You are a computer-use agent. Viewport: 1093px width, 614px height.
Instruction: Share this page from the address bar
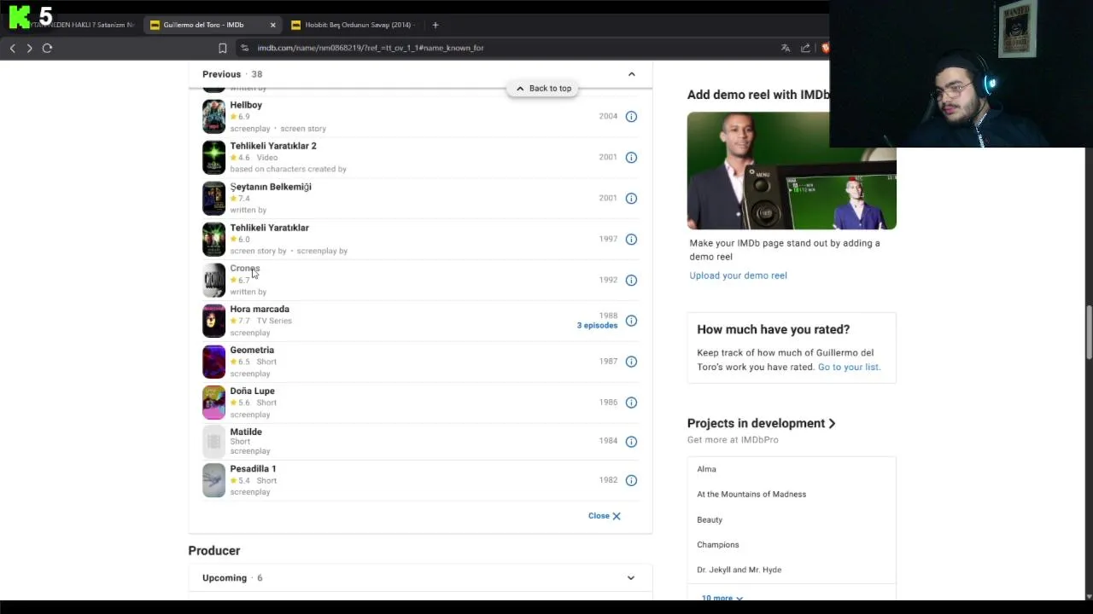pyautogui.click(x=805, y=48)
